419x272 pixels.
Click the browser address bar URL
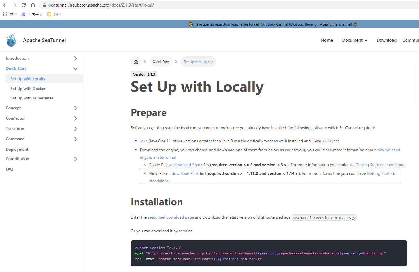coord(101,5)
